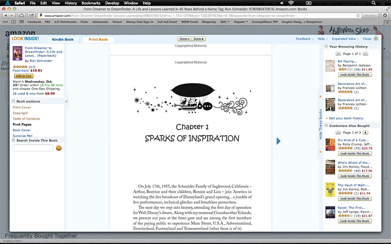Click the Reader button
The width and height of the screenshot is (391, 244).
370,16
